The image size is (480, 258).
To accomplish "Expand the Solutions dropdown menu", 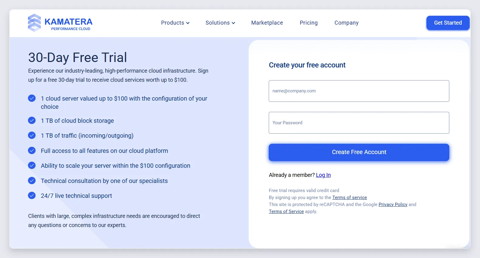I will pyautogui.click(x=220, y=23).
